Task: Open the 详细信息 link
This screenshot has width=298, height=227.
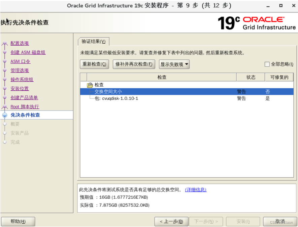Action: click(x=196, y=190)
